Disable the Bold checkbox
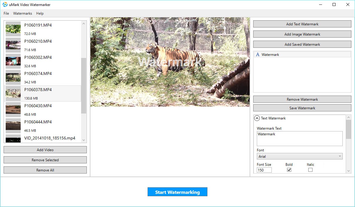Screen dimensions: 355x207 [x=289, y=170]
